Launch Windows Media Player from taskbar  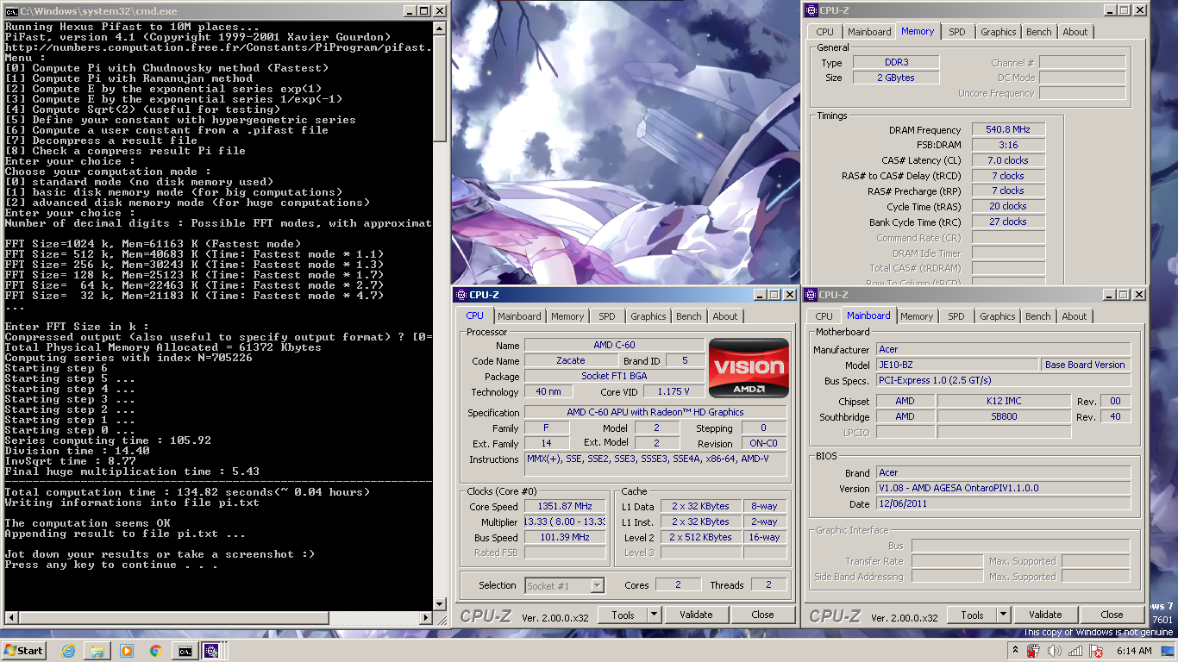pyautogui.click(x=127, y=651)
